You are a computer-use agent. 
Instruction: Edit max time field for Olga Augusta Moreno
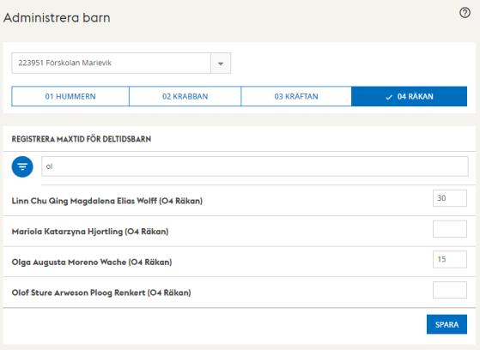click(x=450, y=259)
